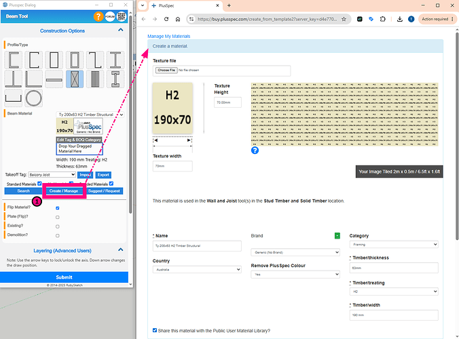Open Beam Tool help (orange question mark)
This screenshot has width=459, height=339.
point(98,17)
